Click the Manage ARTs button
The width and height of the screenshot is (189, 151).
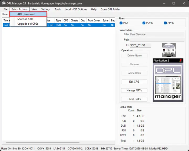(134, 90)
